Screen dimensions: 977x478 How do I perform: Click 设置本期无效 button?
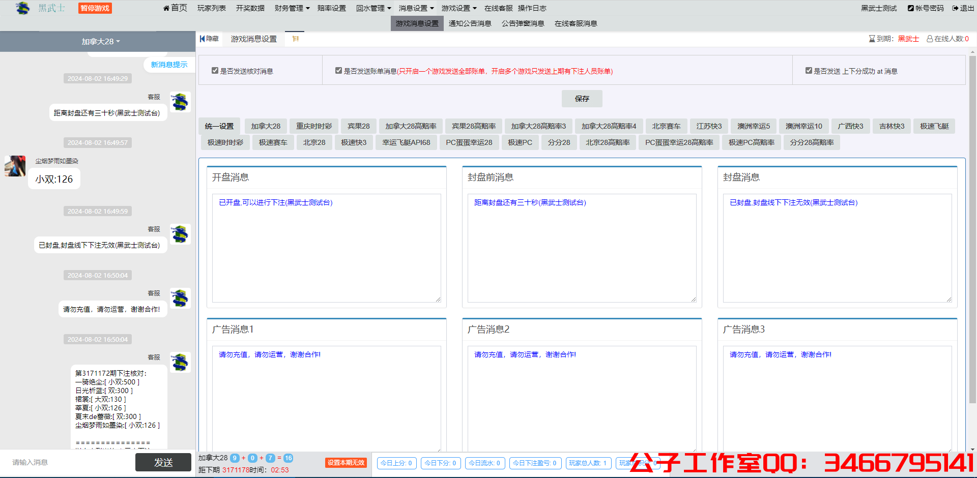click(346, 463)
